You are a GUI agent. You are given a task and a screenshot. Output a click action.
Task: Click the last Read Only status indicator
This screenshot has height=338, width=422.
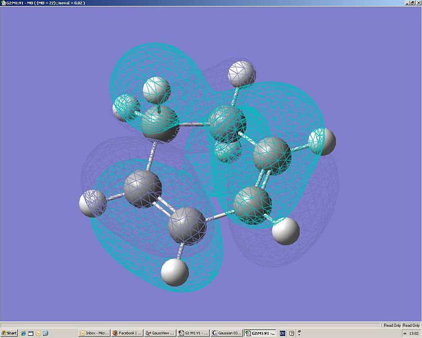[411, 326]
